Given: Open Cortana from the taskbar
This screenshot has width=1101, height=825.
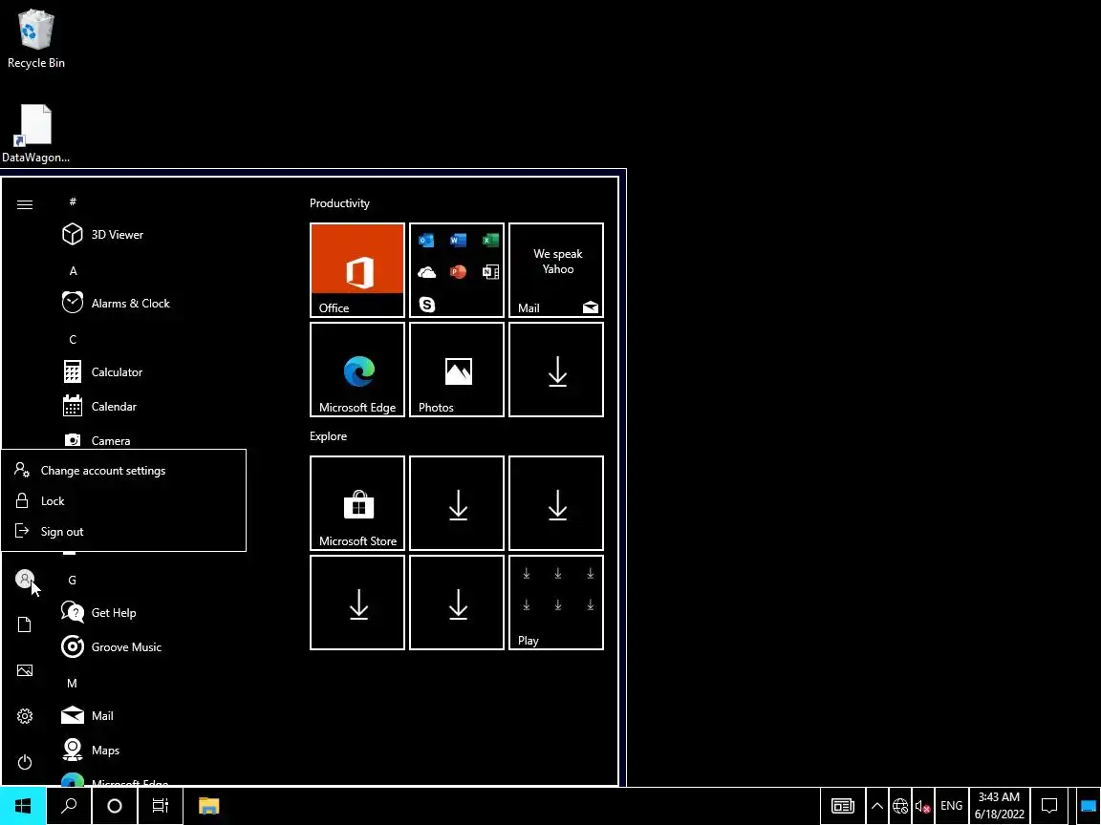Looking at the screenshot, I should point(115,806).
